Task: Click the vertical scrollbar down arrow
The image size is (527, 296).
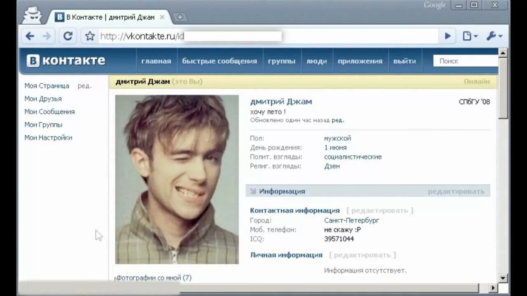Action: 503,278
